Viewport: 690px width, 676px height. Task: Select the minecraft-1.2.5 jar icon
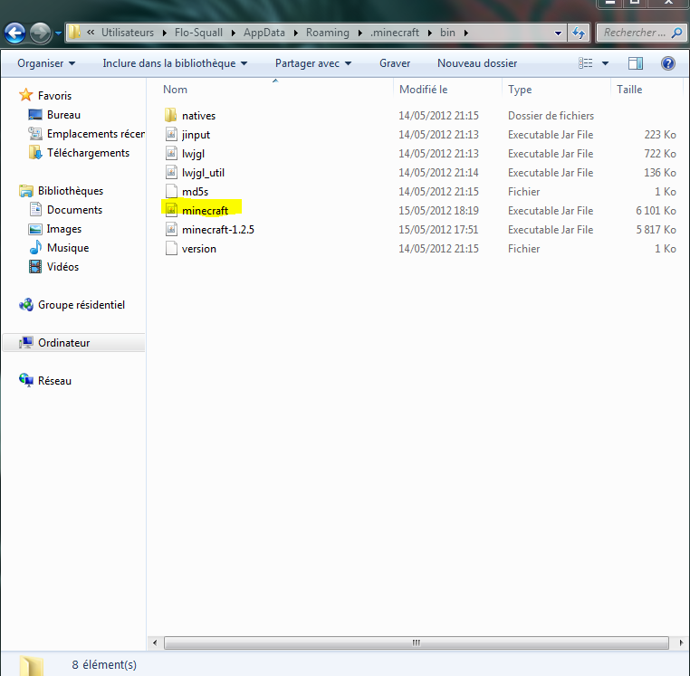coord(171,229)
